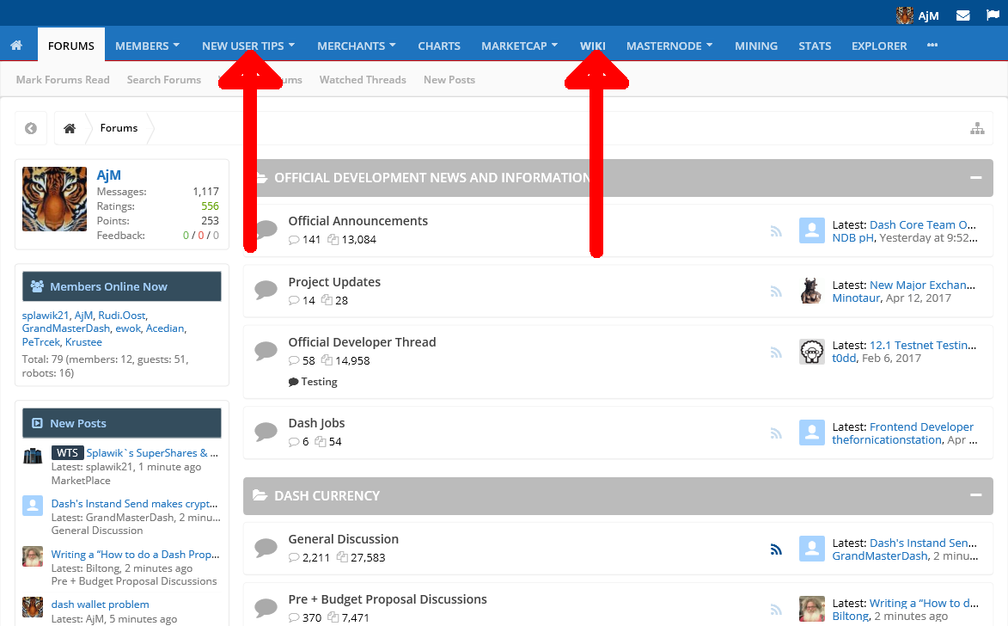
Task: Open the Charts menu item
Action: coord(439,46)
